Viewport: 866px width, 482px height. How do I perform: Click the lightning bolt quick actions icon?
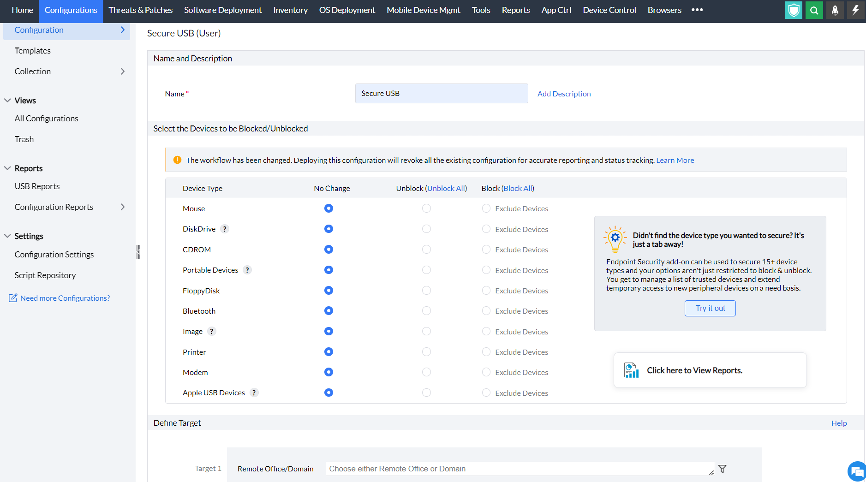point(855,10)
